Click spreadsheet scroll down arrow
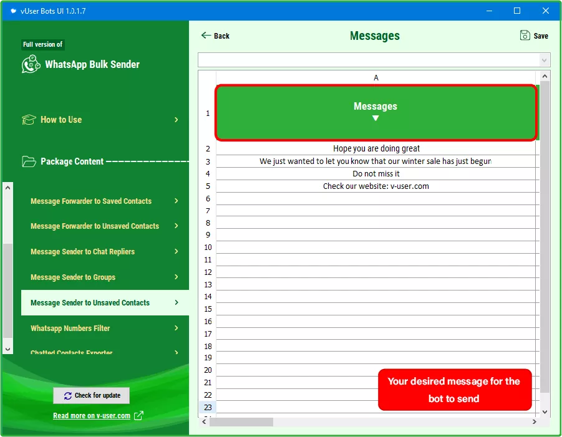Viewport: 562px width, 437px height. click(x=545, y=412)
